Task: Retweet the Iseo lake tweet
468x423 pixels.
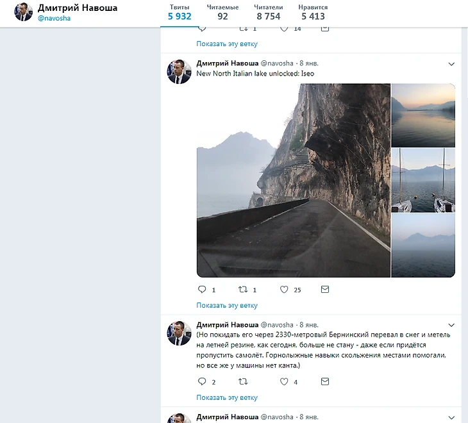Action: (x=243, y=289)
